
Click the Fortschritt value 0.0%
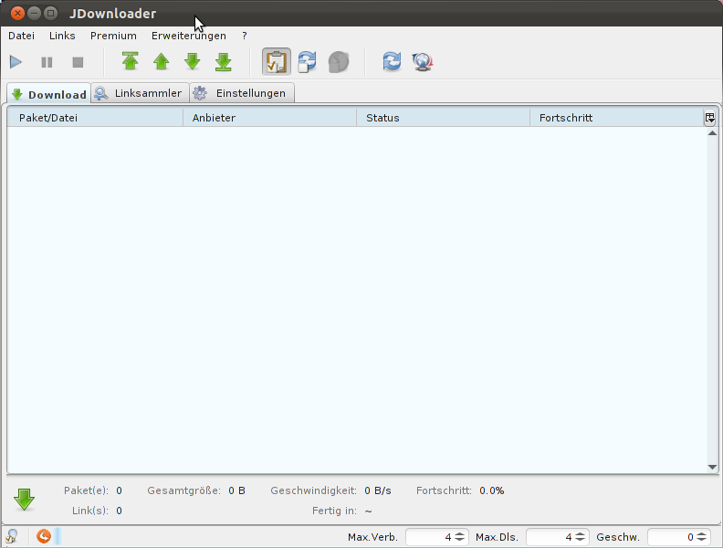tap(491, 490)
